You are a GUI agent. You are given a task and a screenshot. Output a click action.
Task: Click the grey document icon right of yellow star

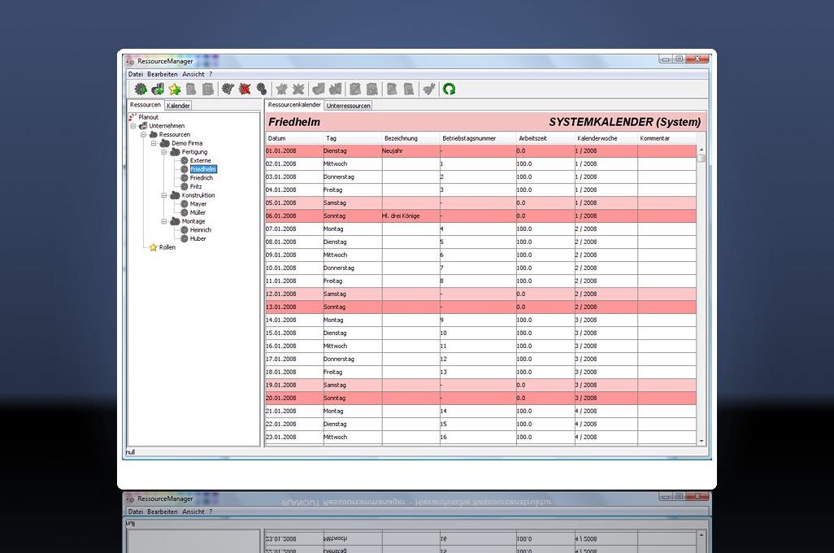[191, 89]
